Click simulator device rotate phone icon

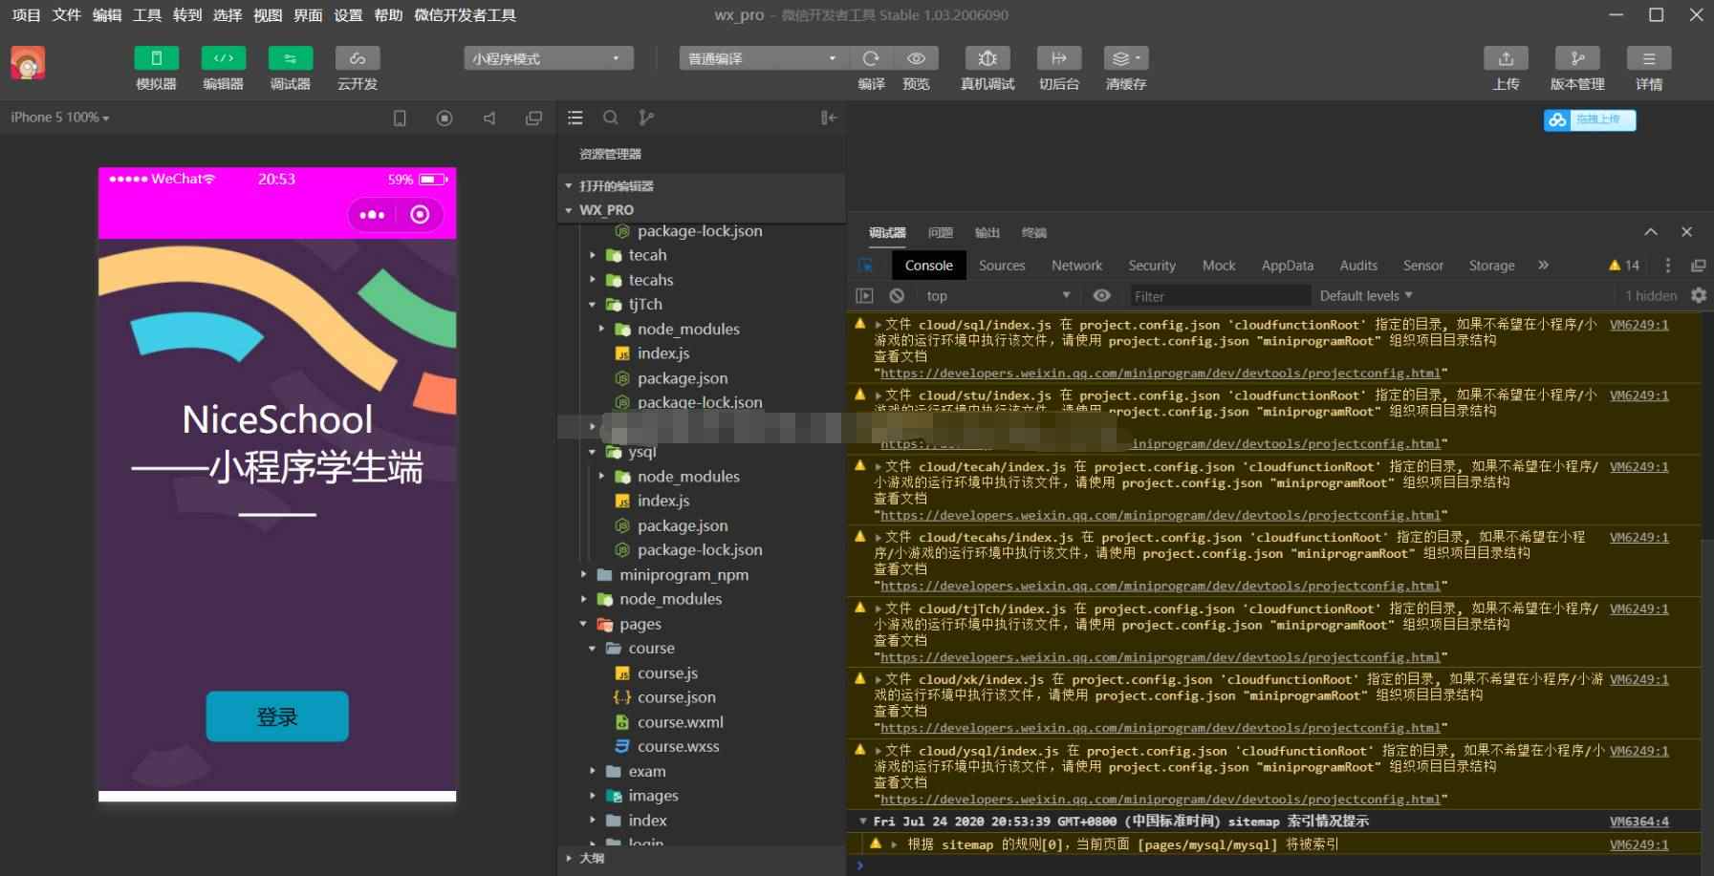click(x=400, y=118)
